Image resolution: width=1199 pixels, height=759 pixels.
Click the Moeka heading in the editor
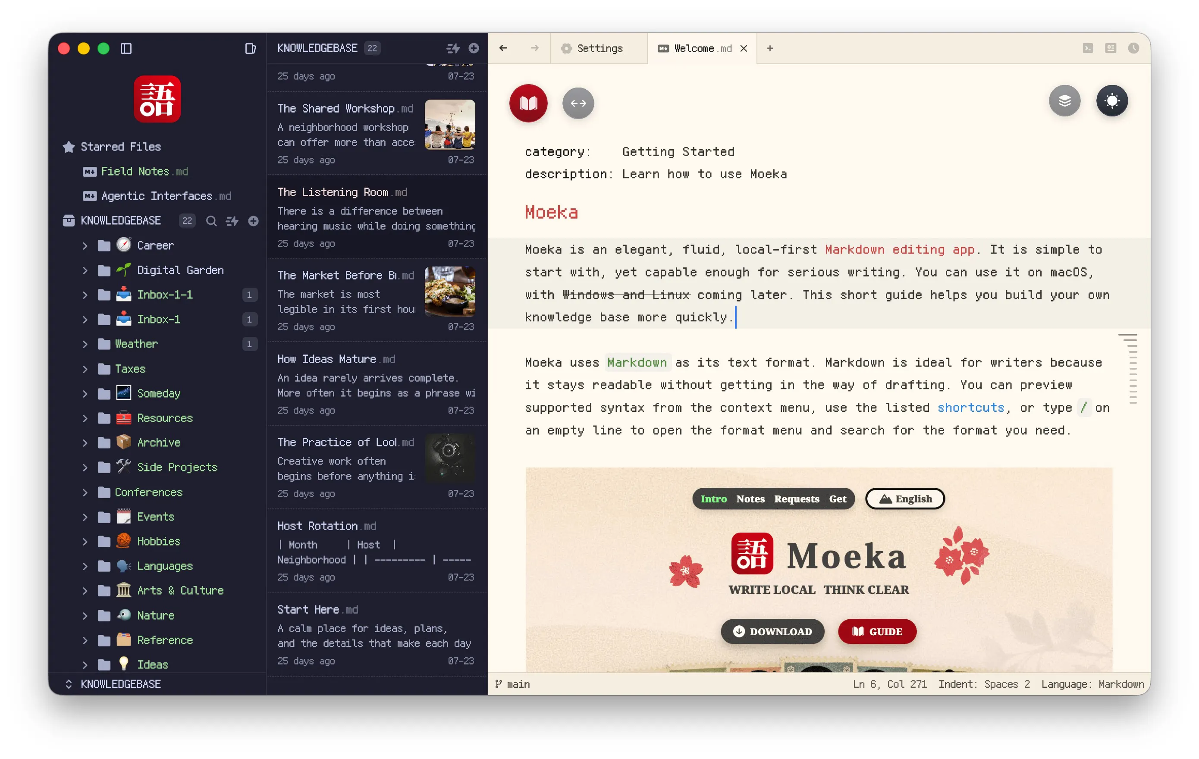[x=551, y=212]
